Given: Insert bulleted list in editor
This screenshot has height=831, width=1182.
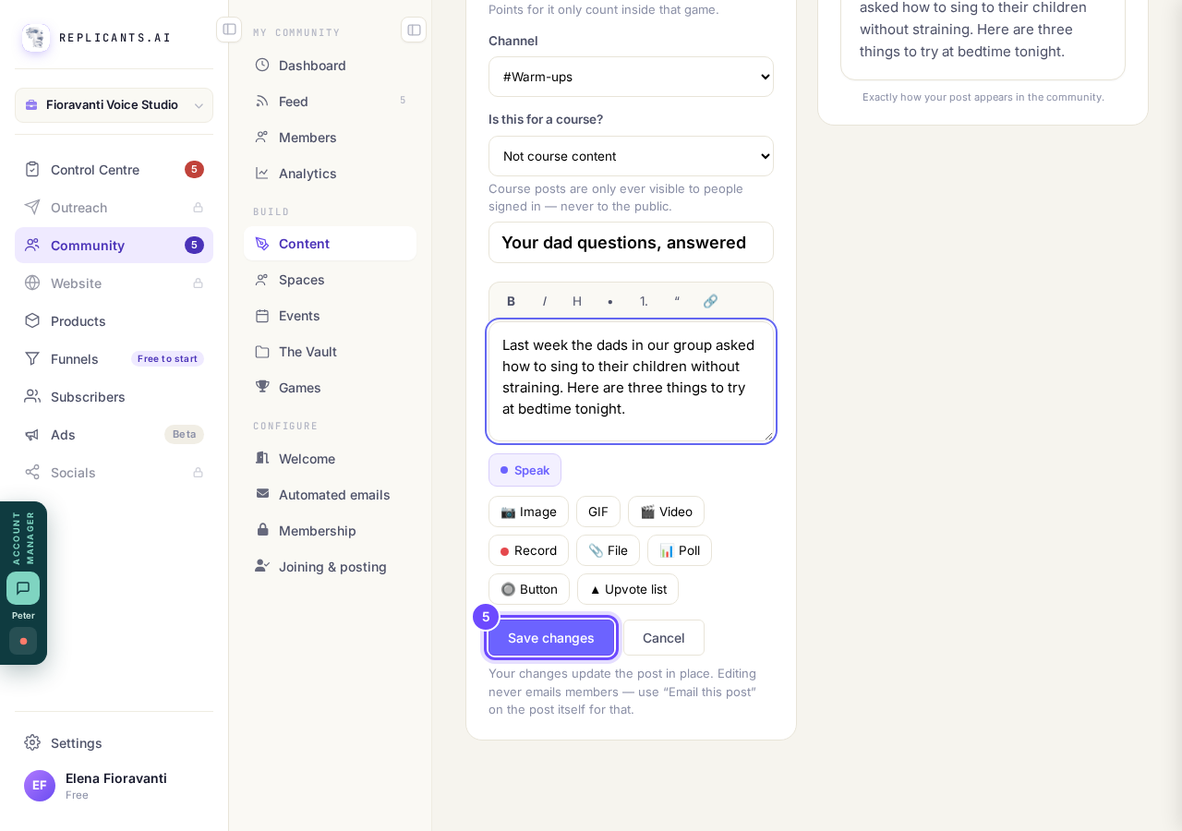Looking at the screenshot, I should coord(610,301).
